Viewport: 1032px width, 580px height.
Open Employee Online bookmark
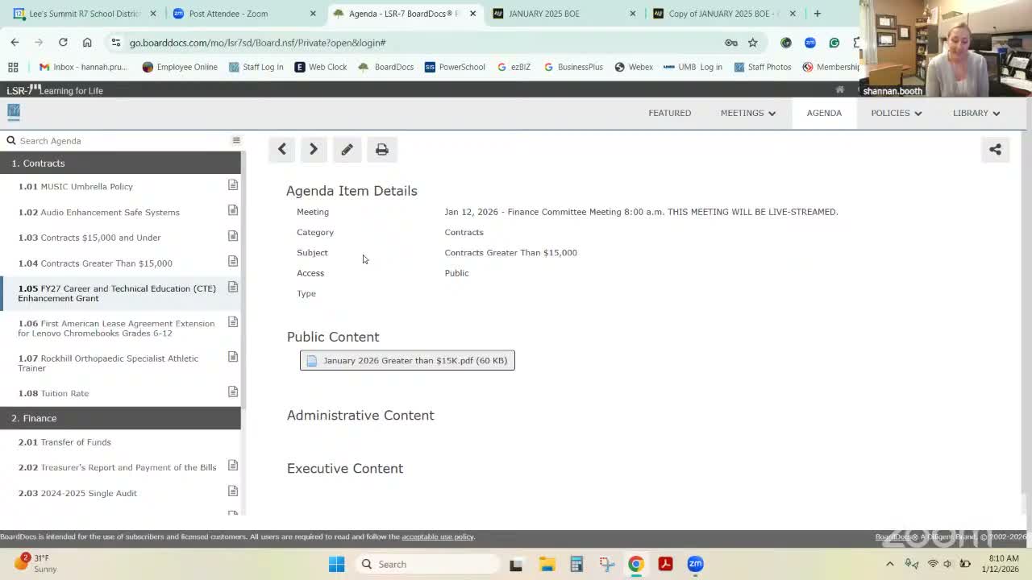click(180, 67)
